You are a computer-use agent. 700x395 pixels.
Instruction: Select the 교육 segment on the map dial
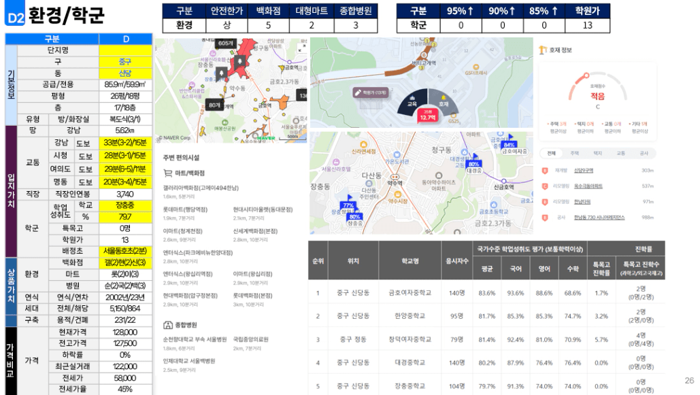point(412,101)
